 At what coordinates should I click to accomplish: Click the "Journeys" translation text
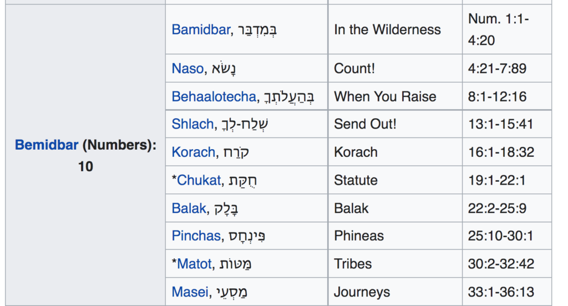(x=362, y=292)
